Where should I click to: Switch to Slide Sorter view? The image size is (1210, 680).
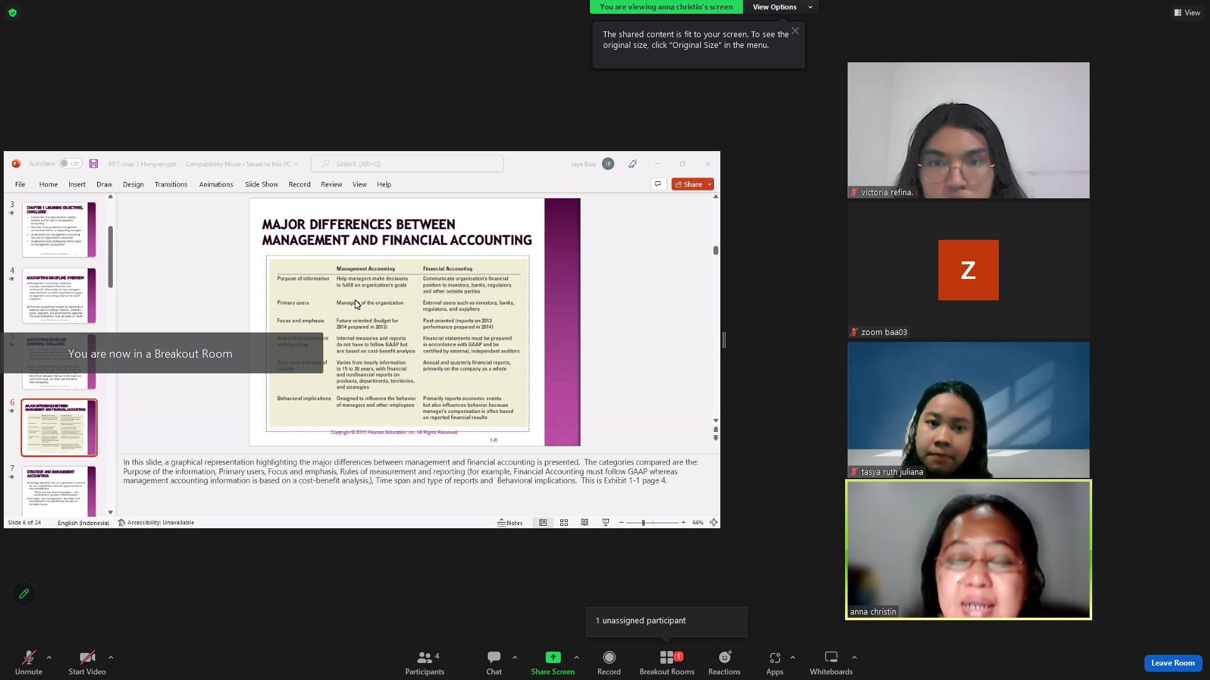tap(564, 523)
